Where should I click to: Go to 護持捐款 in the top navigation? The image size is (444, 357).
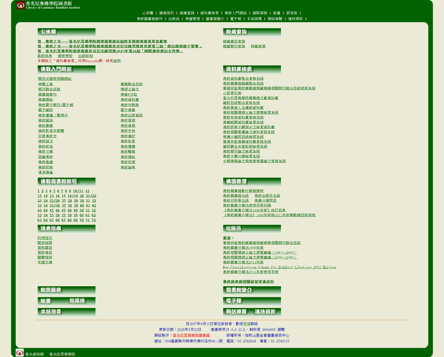[x=295, y=19]
